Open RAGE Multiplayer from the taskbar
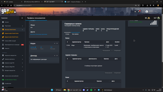This screenshot has width=163, height=92. (x=107, y=90)
